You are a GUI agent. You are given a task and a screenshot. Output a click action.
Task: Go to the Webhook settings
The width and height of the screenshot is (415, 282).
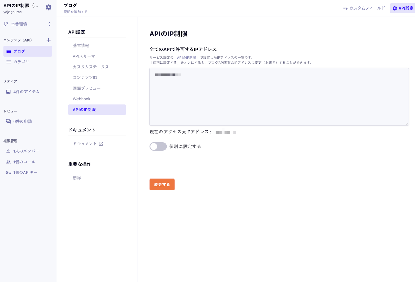tap(82, 99)
